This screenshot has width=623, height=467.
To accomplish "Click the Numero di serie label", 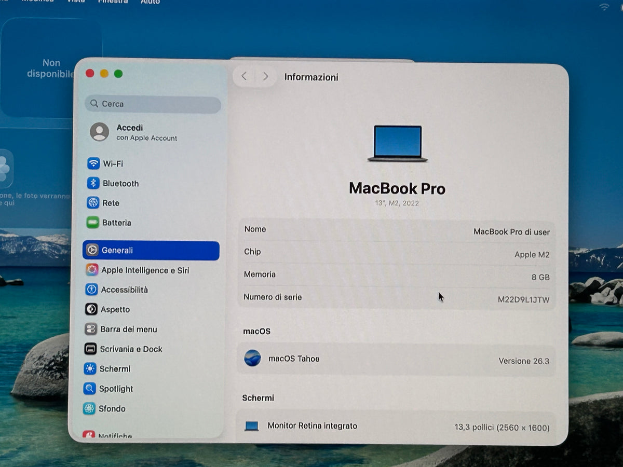I will tap(273, 297).
